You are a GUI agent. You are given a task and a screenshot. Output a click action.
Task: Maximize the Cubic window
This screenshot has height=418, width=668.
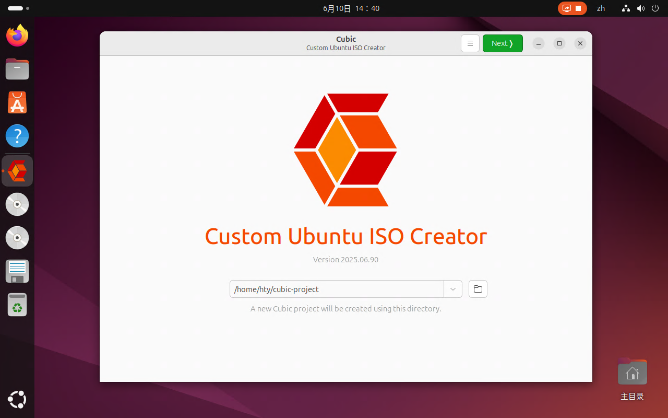[559, 43]
